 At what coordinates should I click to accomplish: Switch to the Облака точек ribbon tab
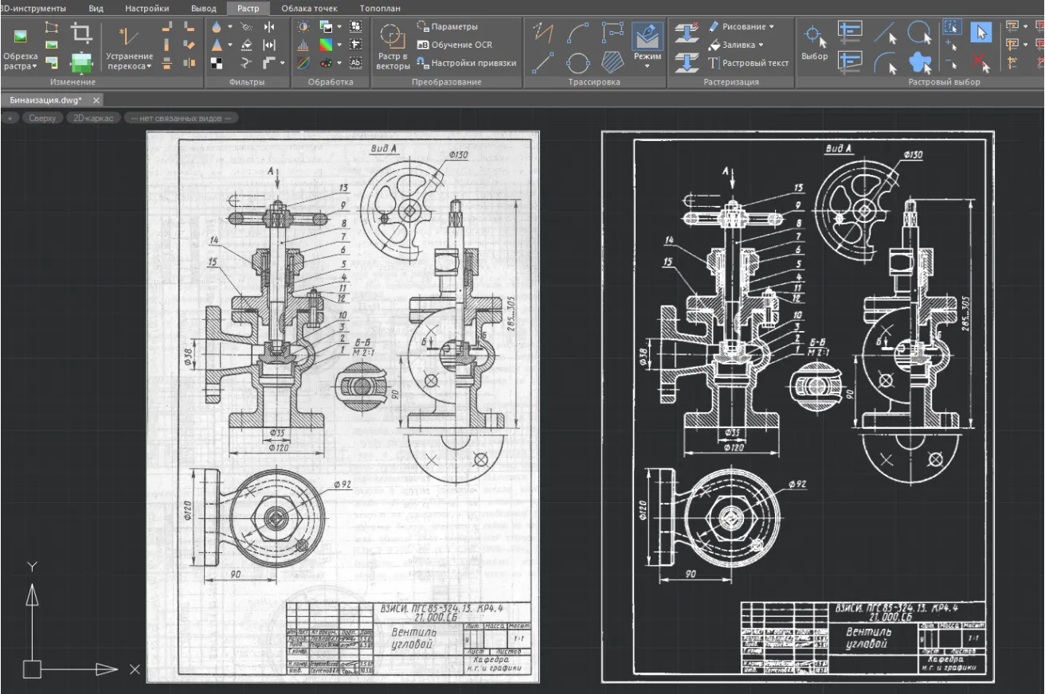[309, 8]
